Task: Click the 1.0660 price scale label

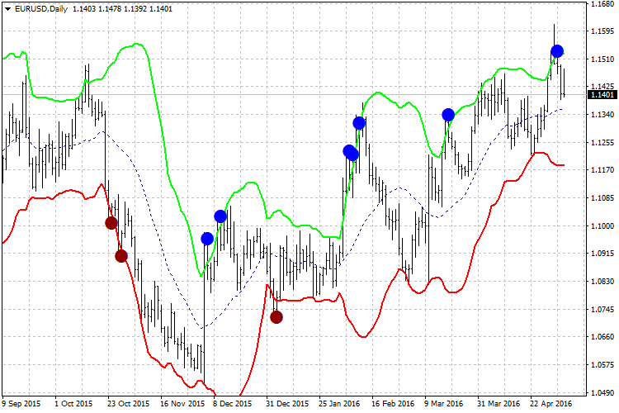Action: (602, 336)
